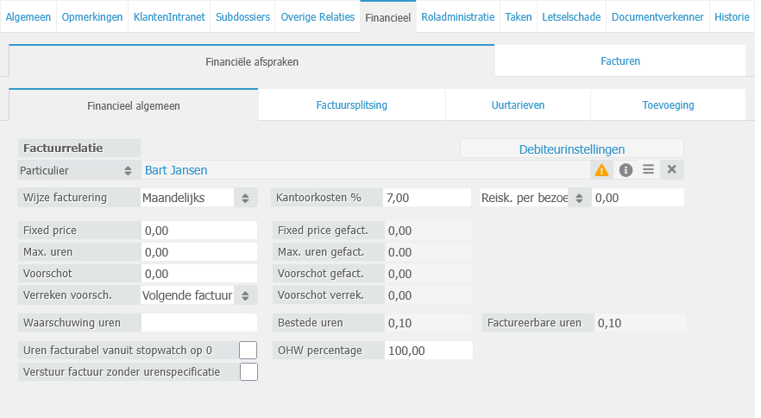Open the Facturen tab

click(x=619, y=60)
